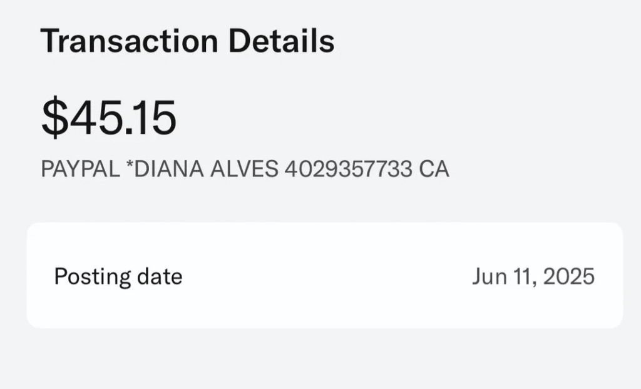Click the Posting date label
The height and width of the screenshot is (389, 641).
click(x=118, y=276)
